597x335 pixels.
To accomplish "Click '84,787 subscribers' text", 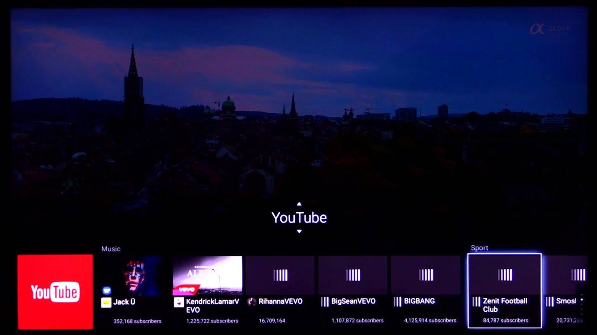I will click(506, 321).
